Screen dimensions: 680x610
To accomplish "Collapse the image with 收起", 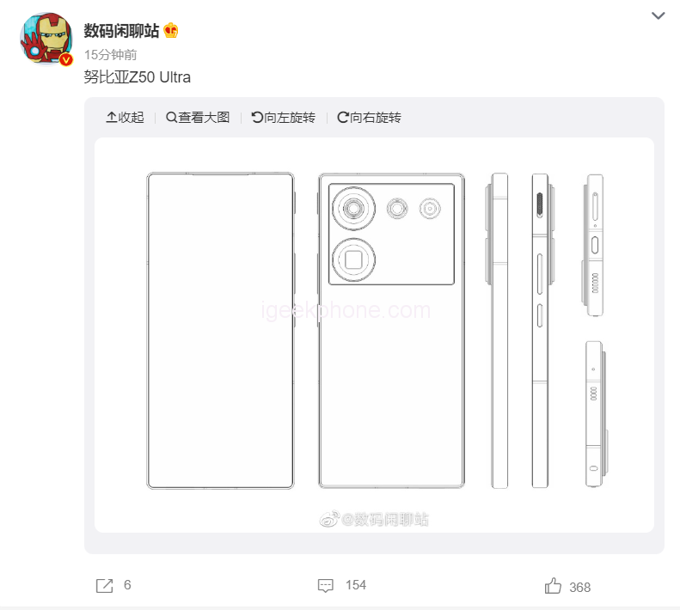I will click(125, 117).
